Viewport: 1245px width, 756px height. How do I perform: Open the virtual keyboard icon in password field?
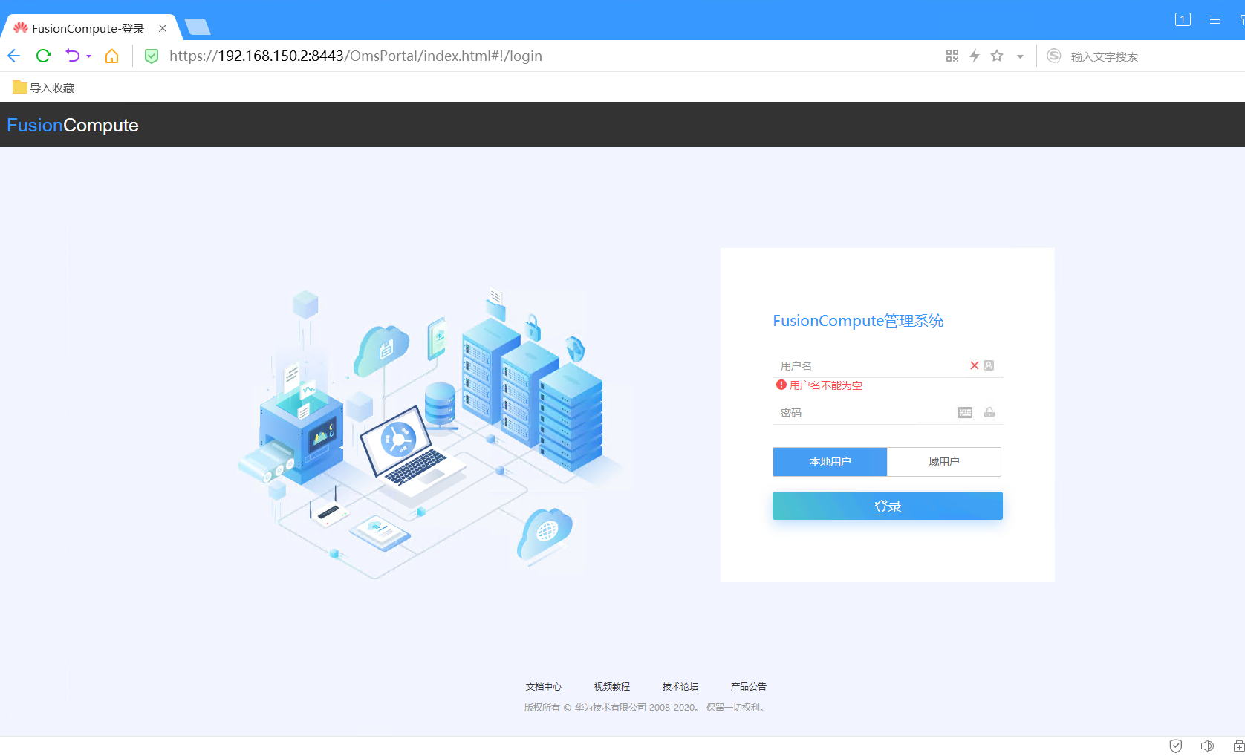tap(965, 413)
